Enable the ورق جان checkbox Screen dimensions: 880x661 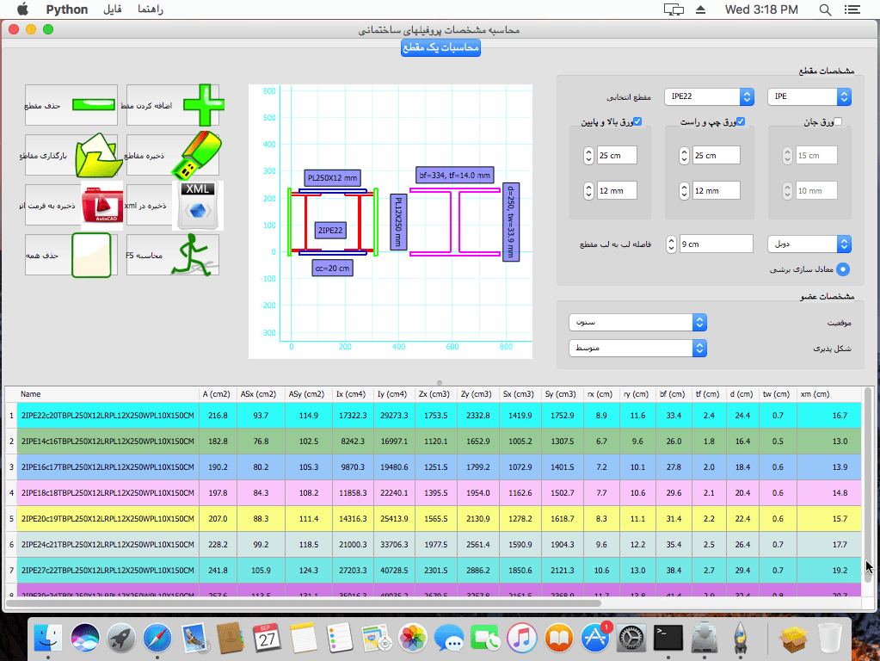click(838, 122)
